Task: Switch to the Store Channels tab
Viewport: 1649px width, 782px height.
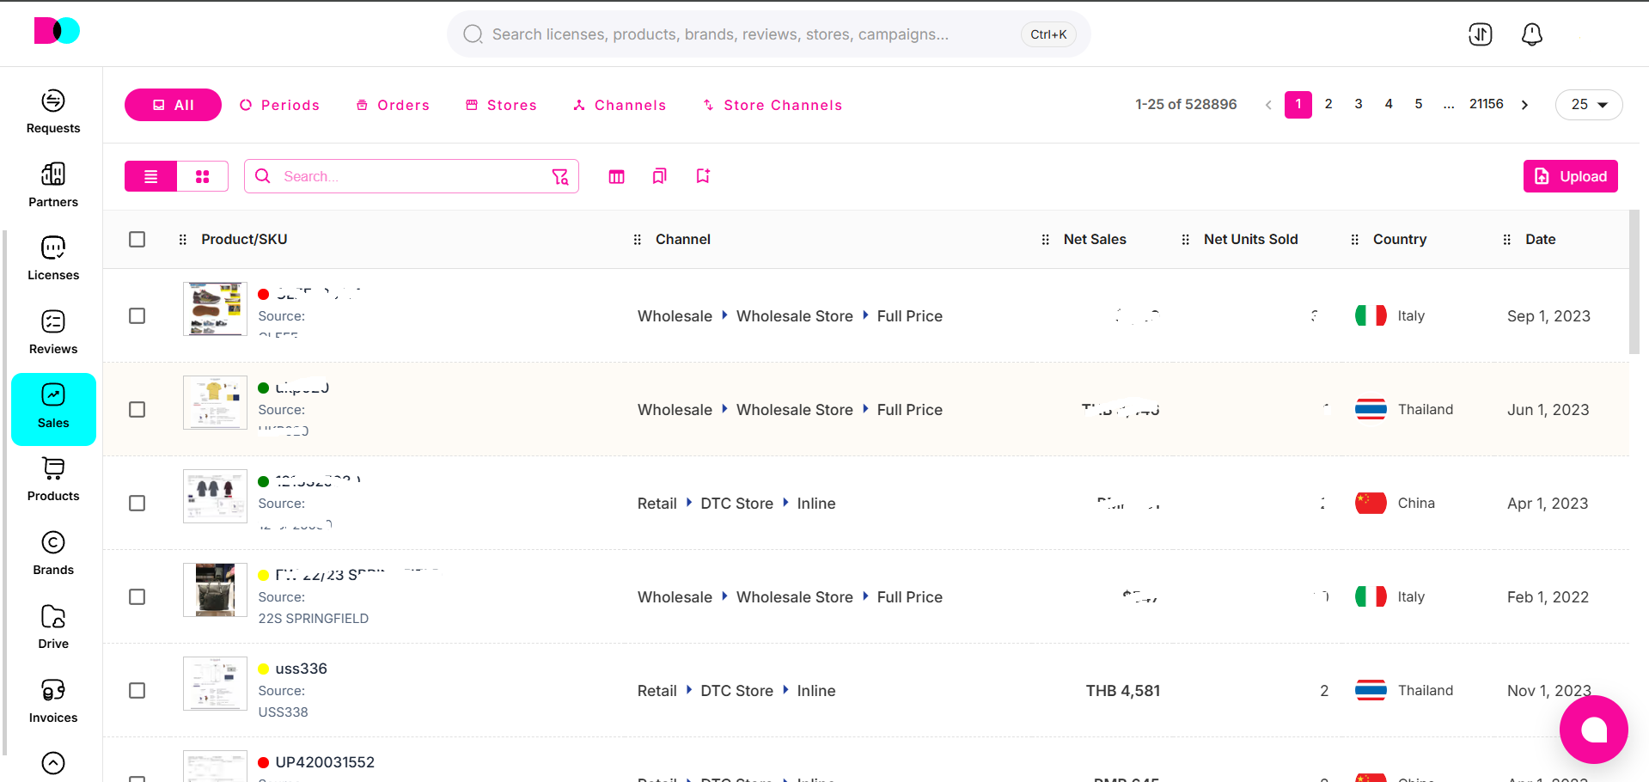Action: (773, 105)
